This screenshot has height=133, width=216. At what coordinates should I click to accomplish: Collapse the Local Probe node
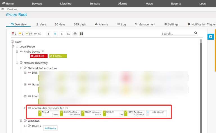(13, 46)
